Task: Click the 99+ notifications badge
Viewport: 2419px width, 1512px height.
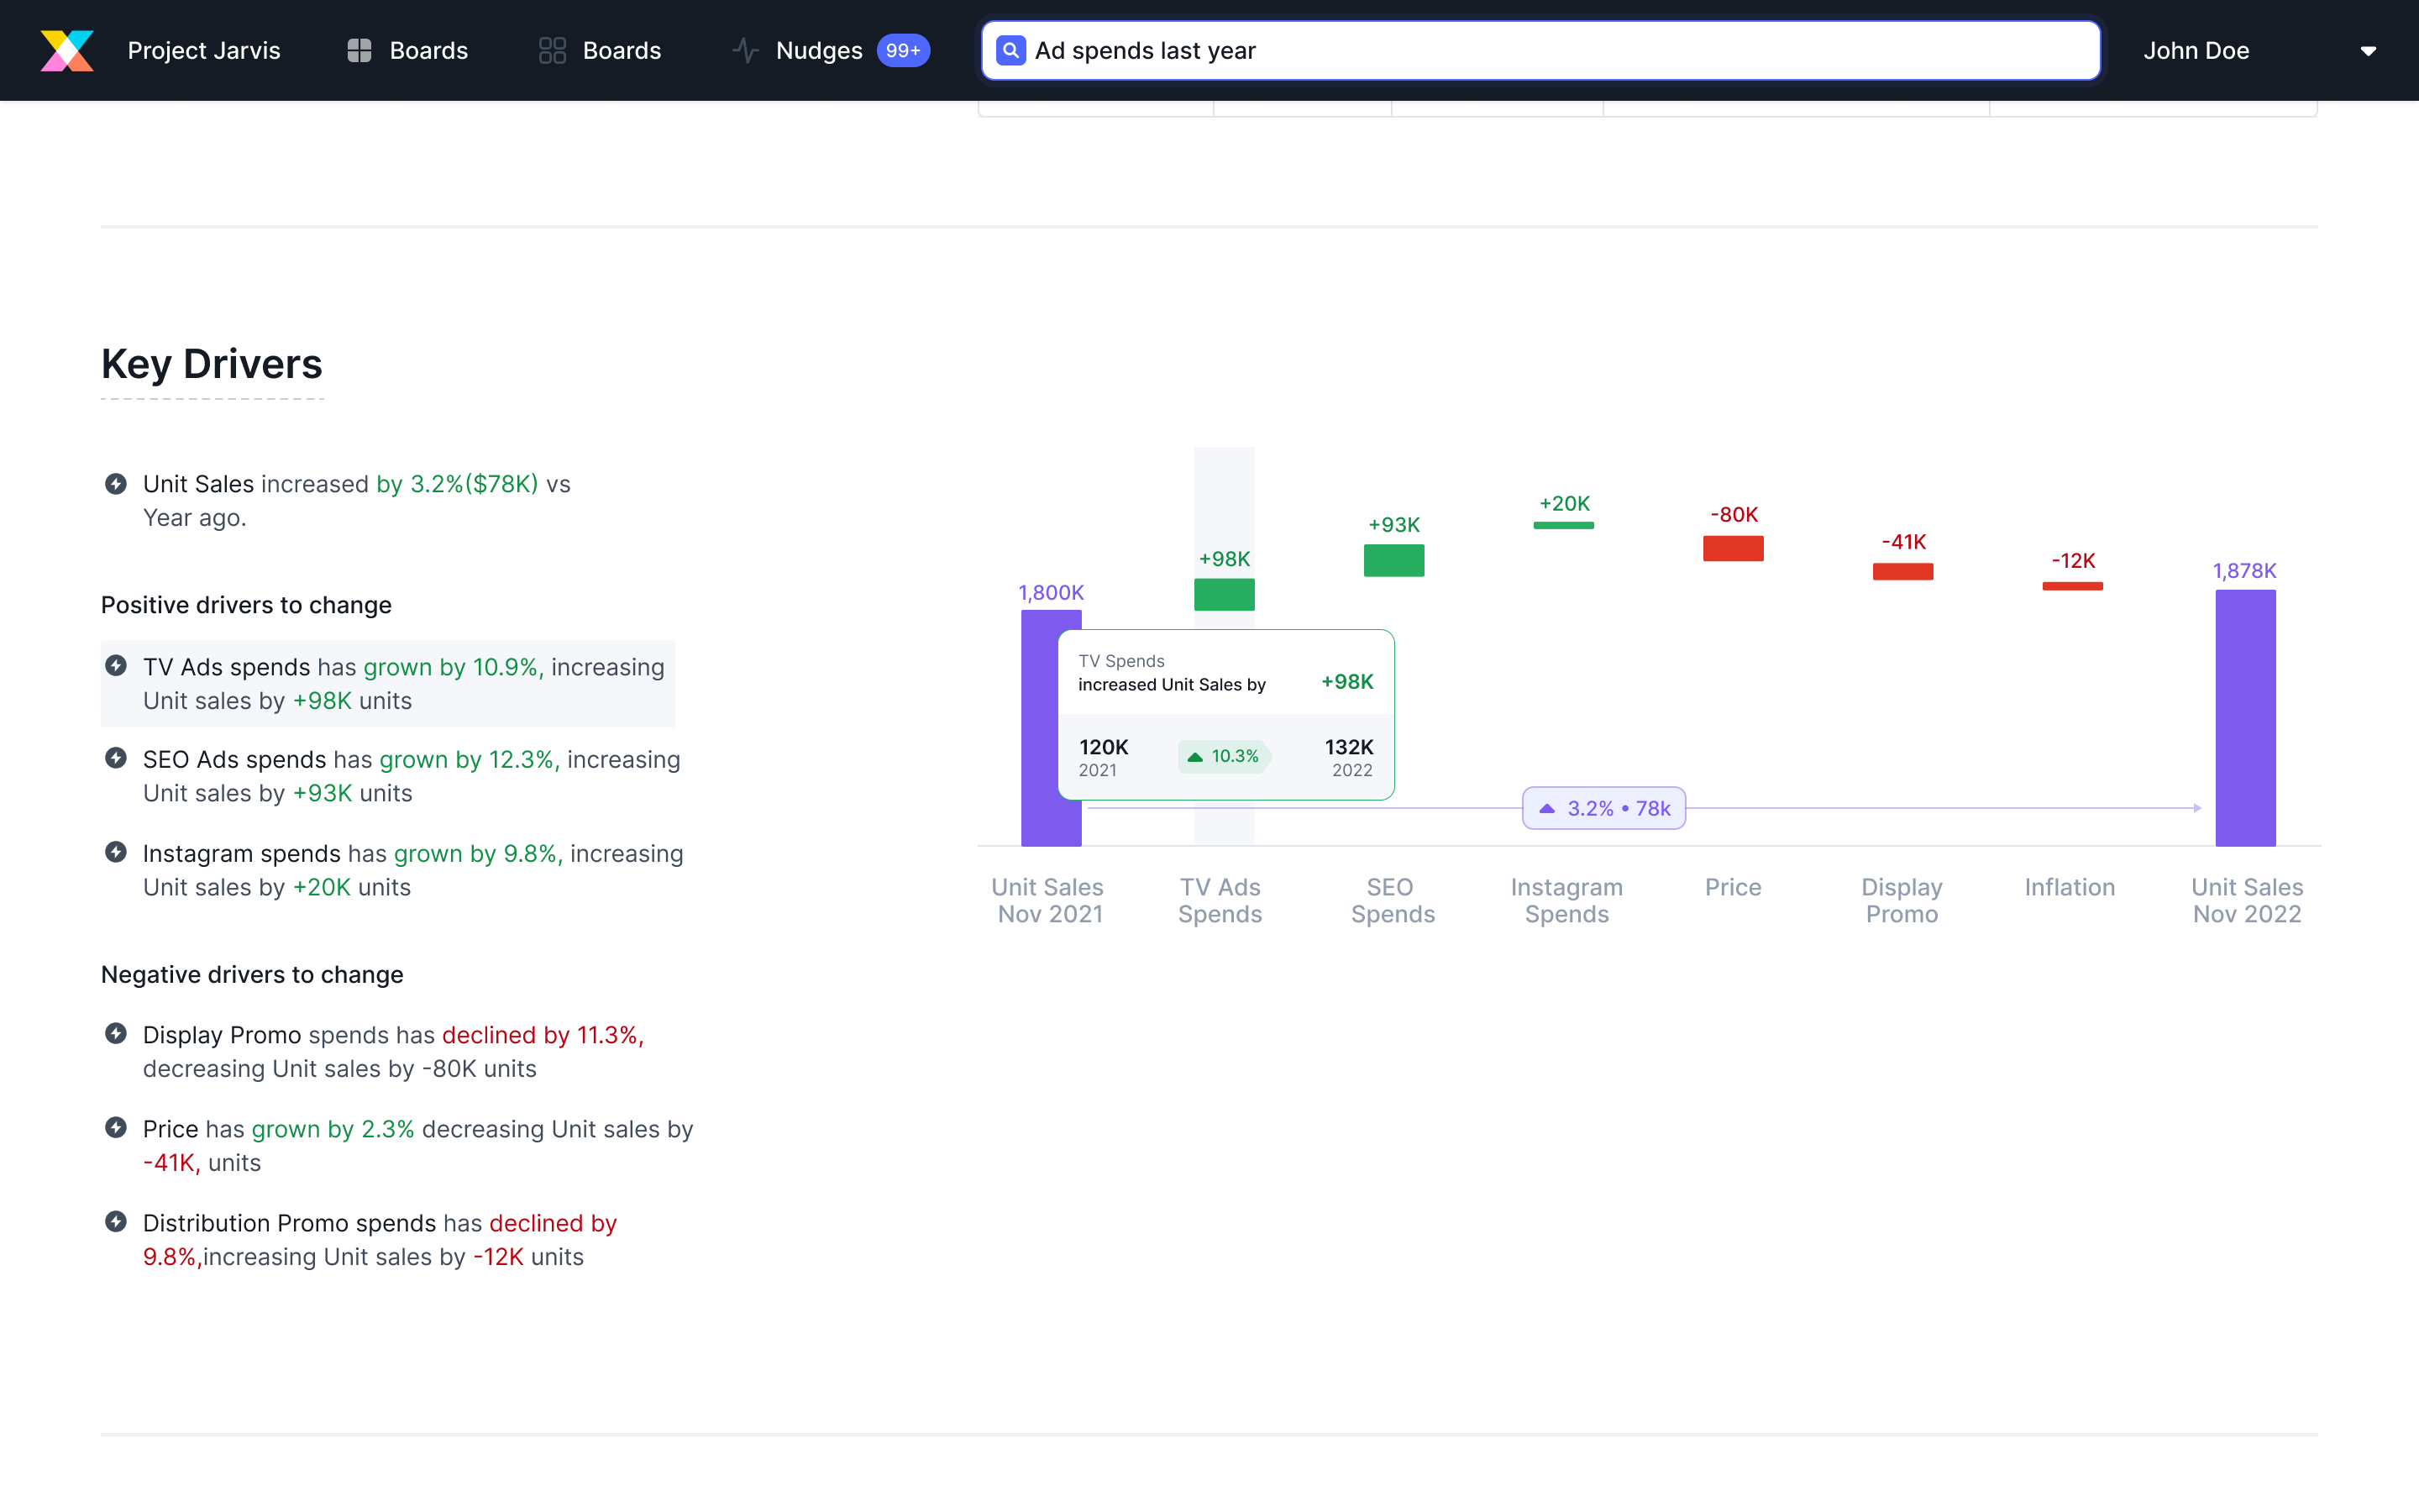Action: pos(903,51)
